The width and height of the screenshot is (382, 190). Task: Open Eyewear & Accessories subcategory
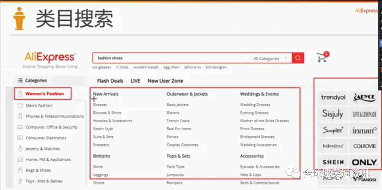[260, 167]
